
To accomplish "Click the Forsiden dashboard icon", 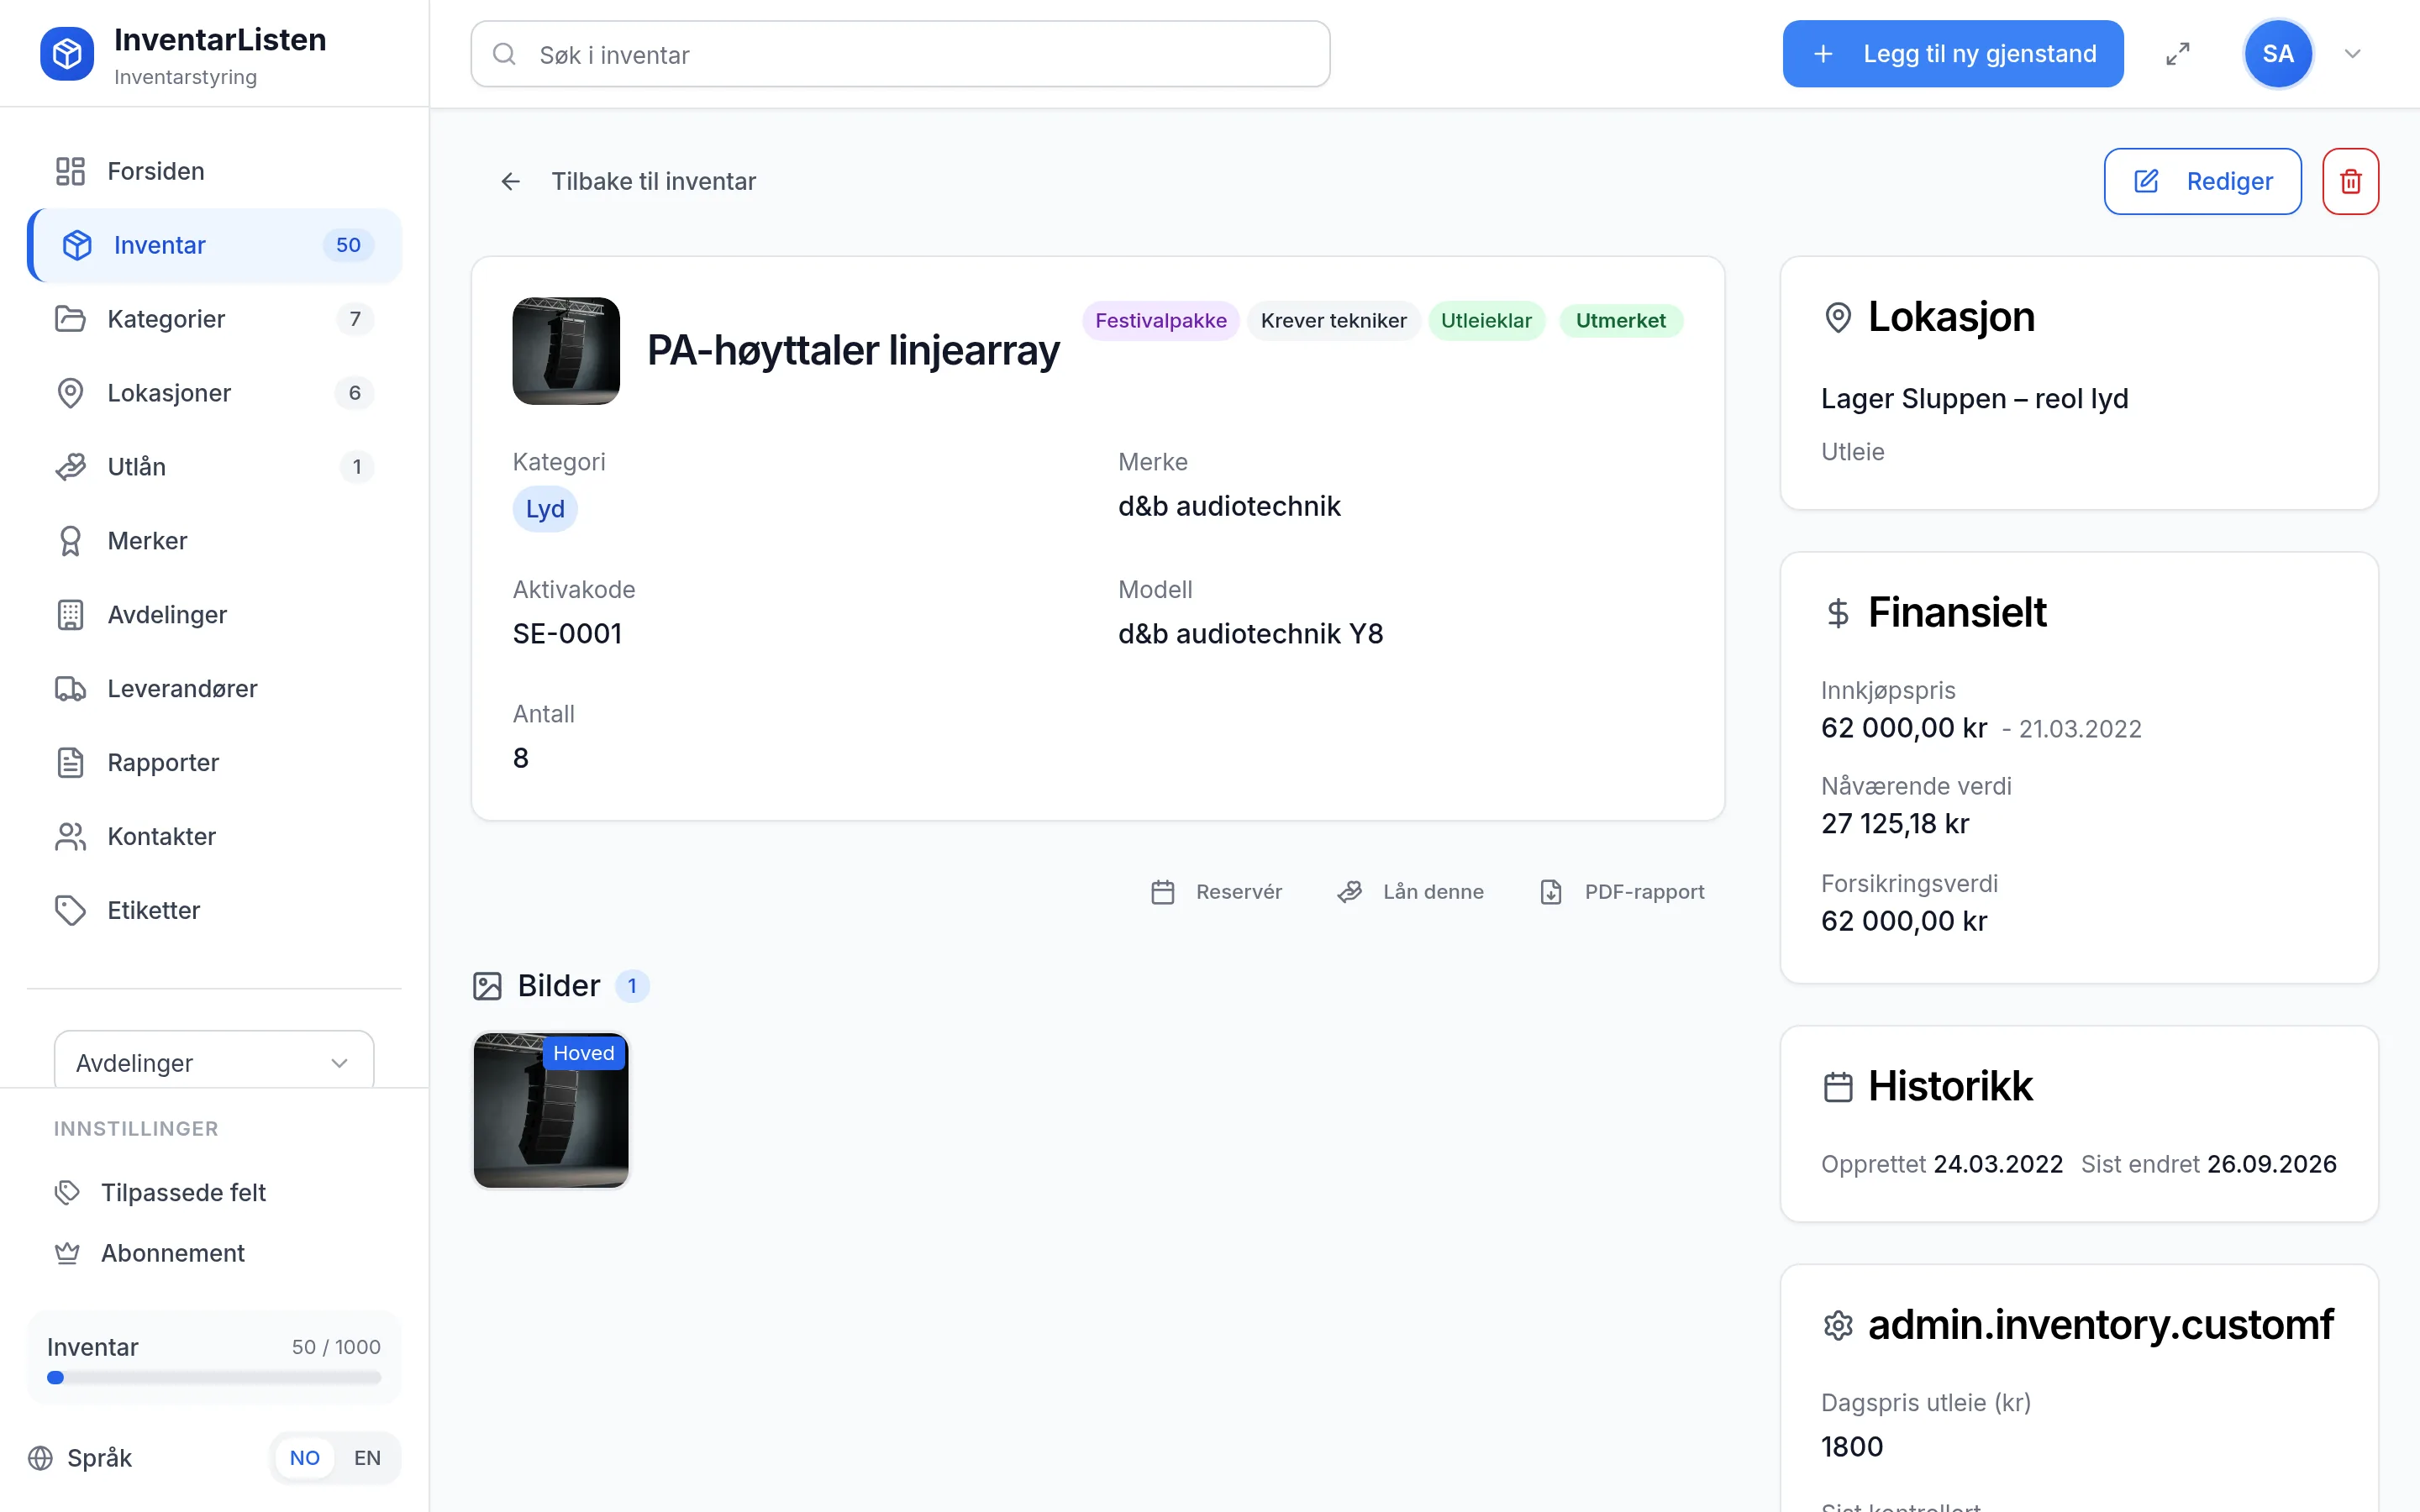I will pyautogui.click(x=70, y=171).
